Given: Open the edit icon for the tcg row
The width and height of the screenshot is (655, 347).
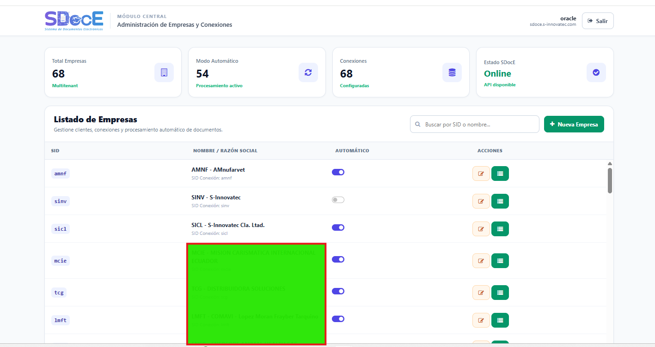Looking at the screenshot, I should (x=481, y=293).
